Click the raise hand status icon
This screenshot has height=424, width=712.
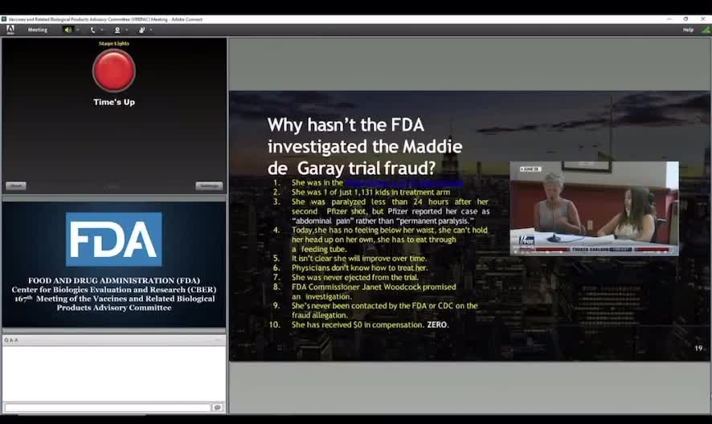click(x=141, y=30)
